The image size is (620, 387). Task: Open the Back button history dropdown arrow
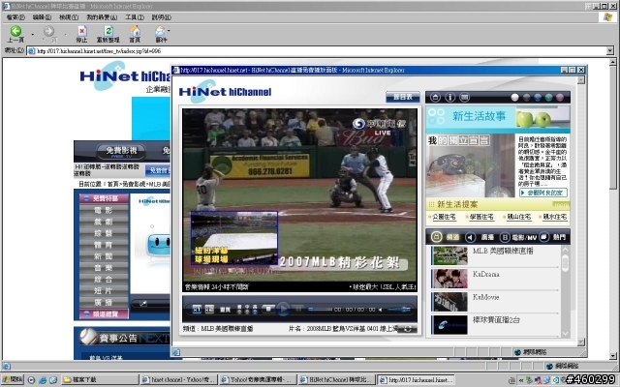[x=32, y=35]
